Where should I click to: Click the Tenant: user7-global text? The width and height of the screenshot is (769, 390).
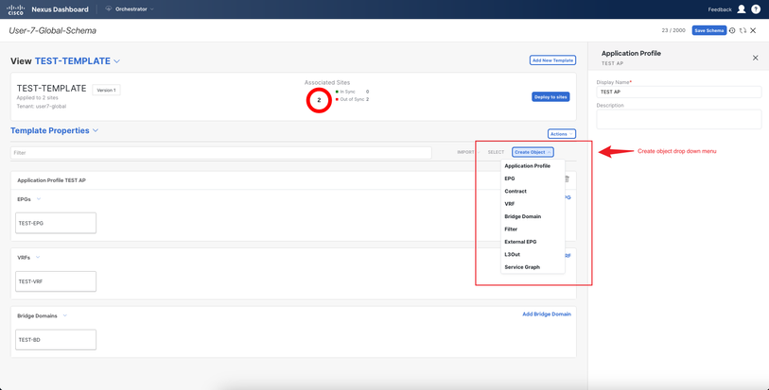tap(42, 106)
